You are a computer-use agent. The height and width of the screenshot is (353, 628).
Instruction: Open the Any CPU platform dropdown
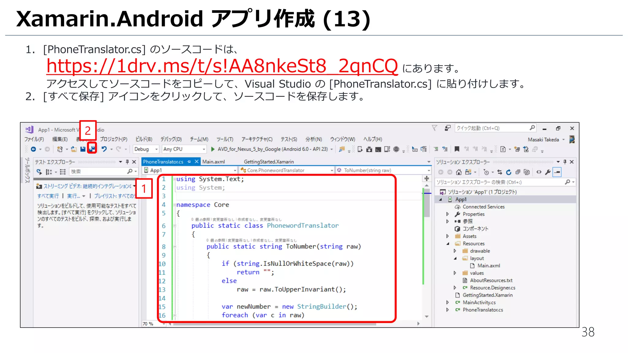[184, 149]
